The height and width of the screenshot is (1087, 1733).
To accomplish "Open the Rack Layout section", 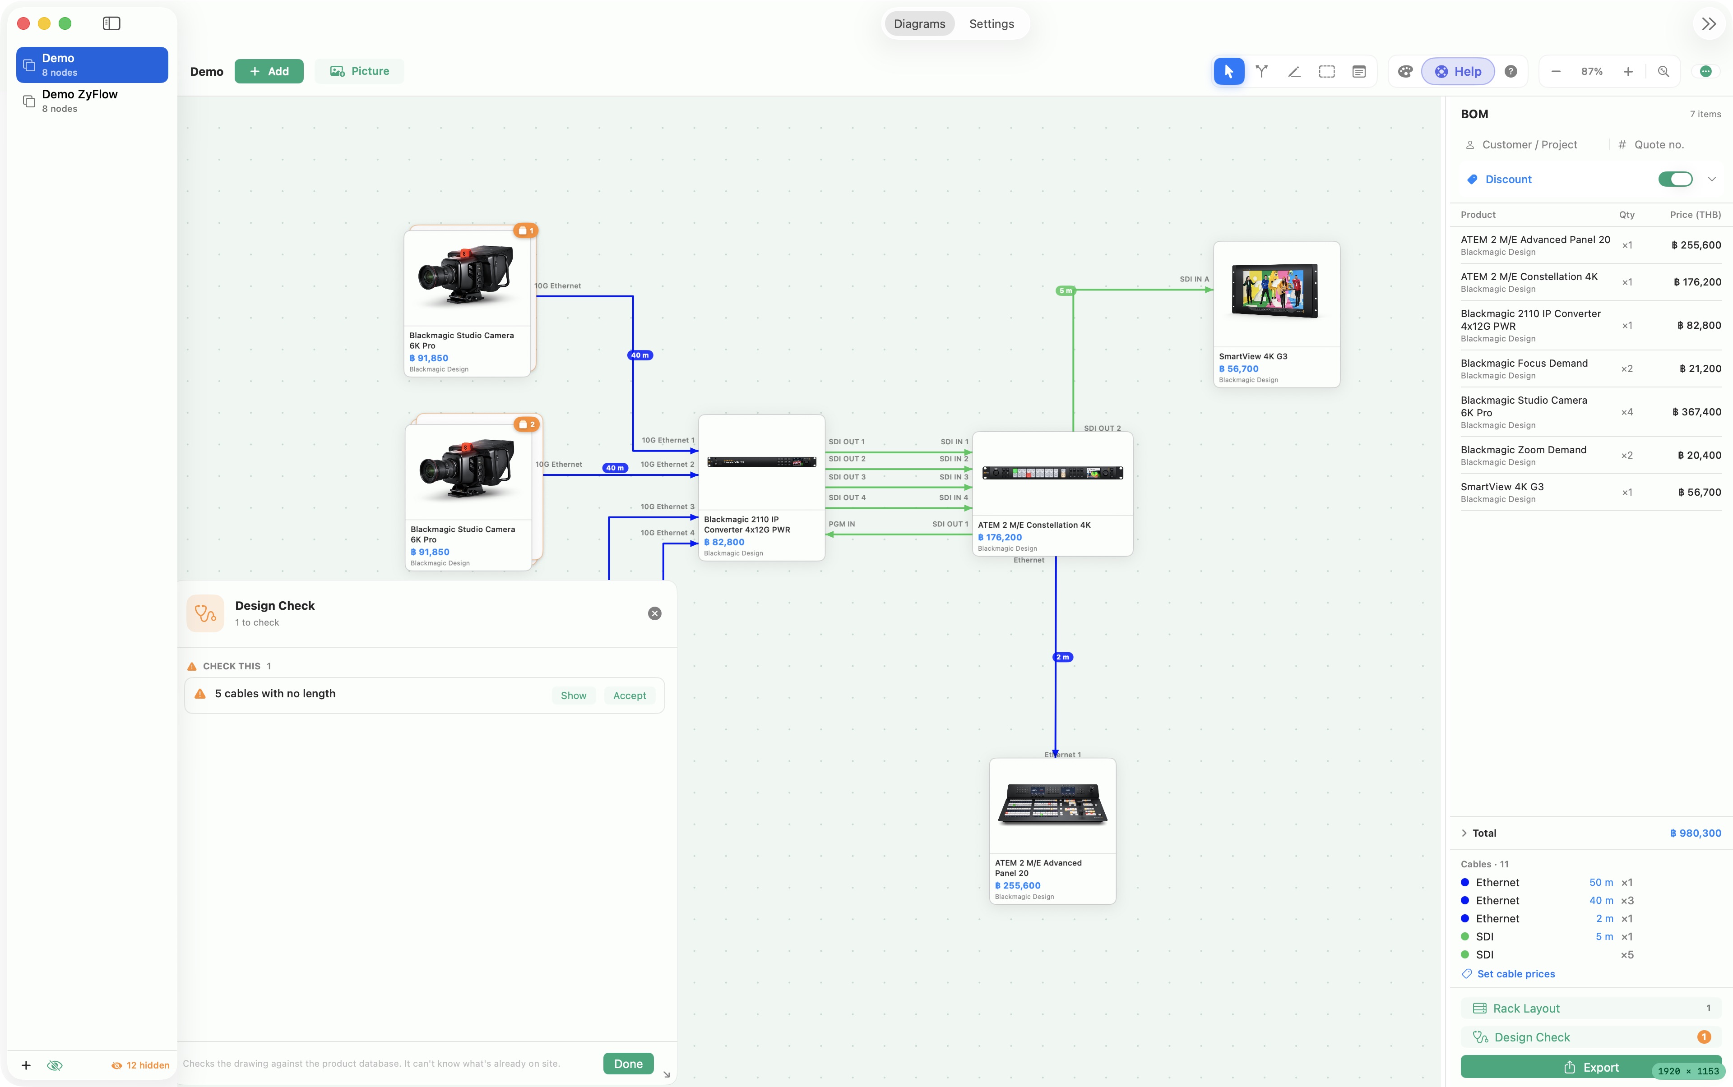I will click(1590, 1008).
